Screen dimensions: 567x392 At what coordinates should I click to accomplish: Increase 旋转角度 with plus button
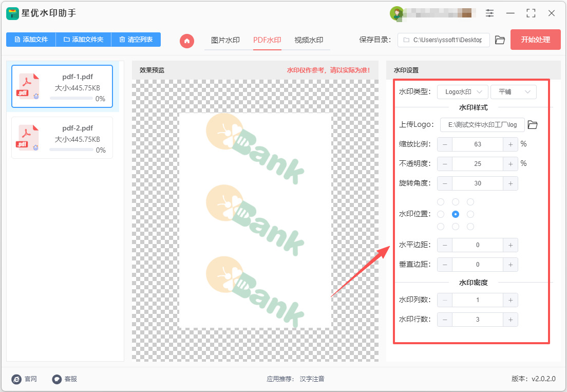(510, 183)
